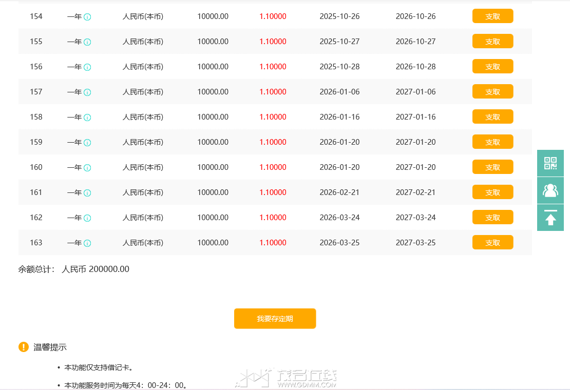570x390 pixels.
Task: Click 支取 button for deposit 154
Action: [492, 16]
